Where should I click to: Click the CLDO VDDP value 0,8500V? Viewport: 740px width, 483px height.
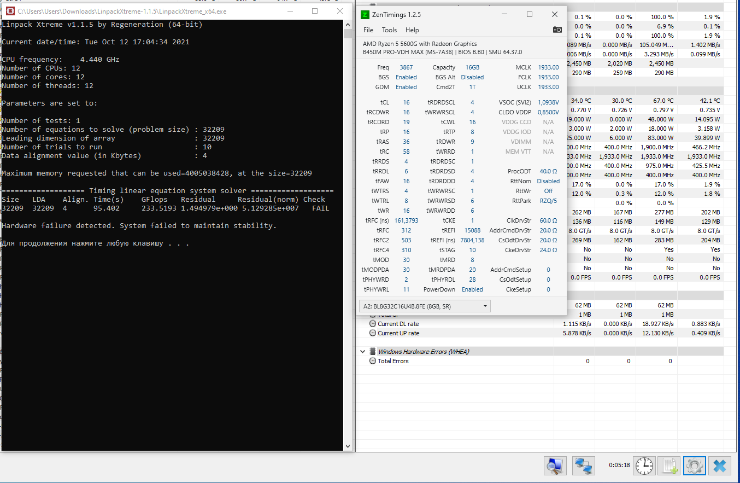click(x=548, y=112)
